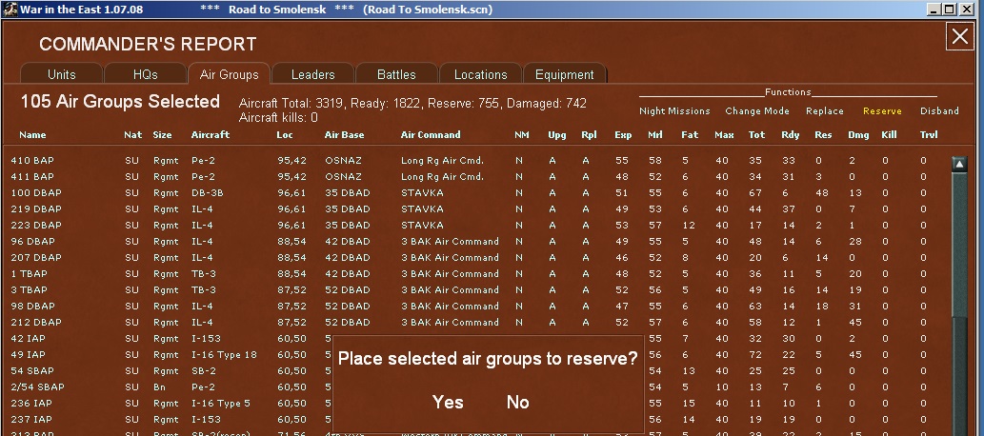
Task: Click STAVKA command in 100 DBAP row
Action: click(422, 193)
